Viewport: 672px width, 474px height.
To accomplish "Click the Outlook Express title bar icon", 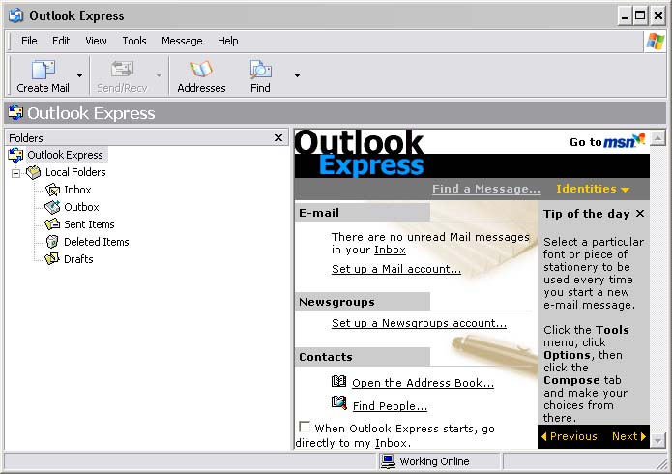I will coord(16,15).
